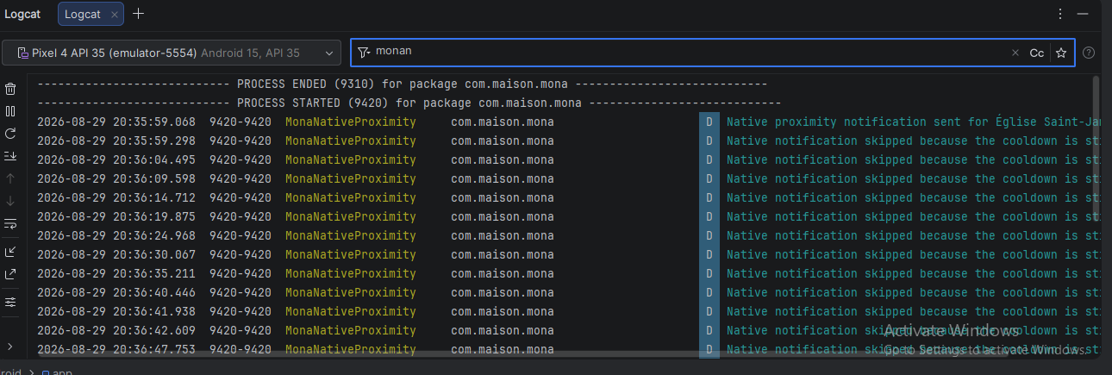This screenshot has height=375, width=1112.
Task: Click timestamp 20:36:24.968
Action: click(116, 236)
